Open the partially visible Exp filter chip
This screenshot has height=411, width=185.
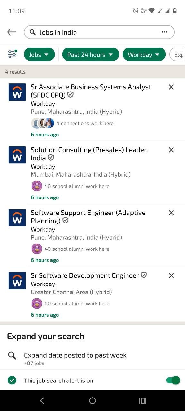point(177,55)
